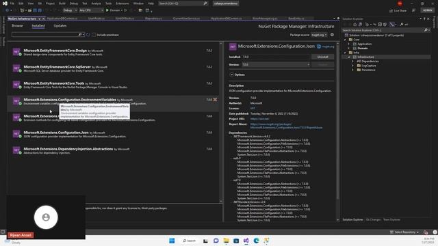Open the Project URL link

(x=260, y=119)
